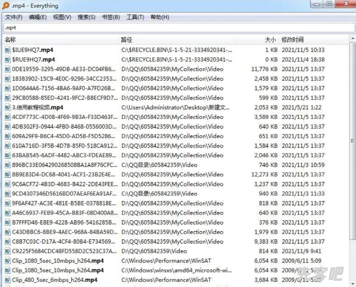356x287 pixels.
Task: Open the 工具(T) tools menu
Action: (x=135, y=17)
